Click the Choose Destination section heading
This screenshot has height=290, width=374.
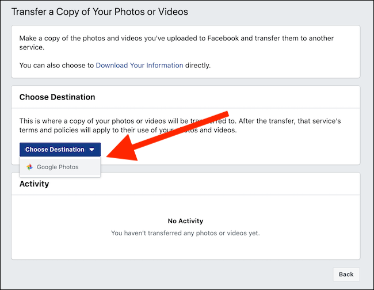click(57, 97)
